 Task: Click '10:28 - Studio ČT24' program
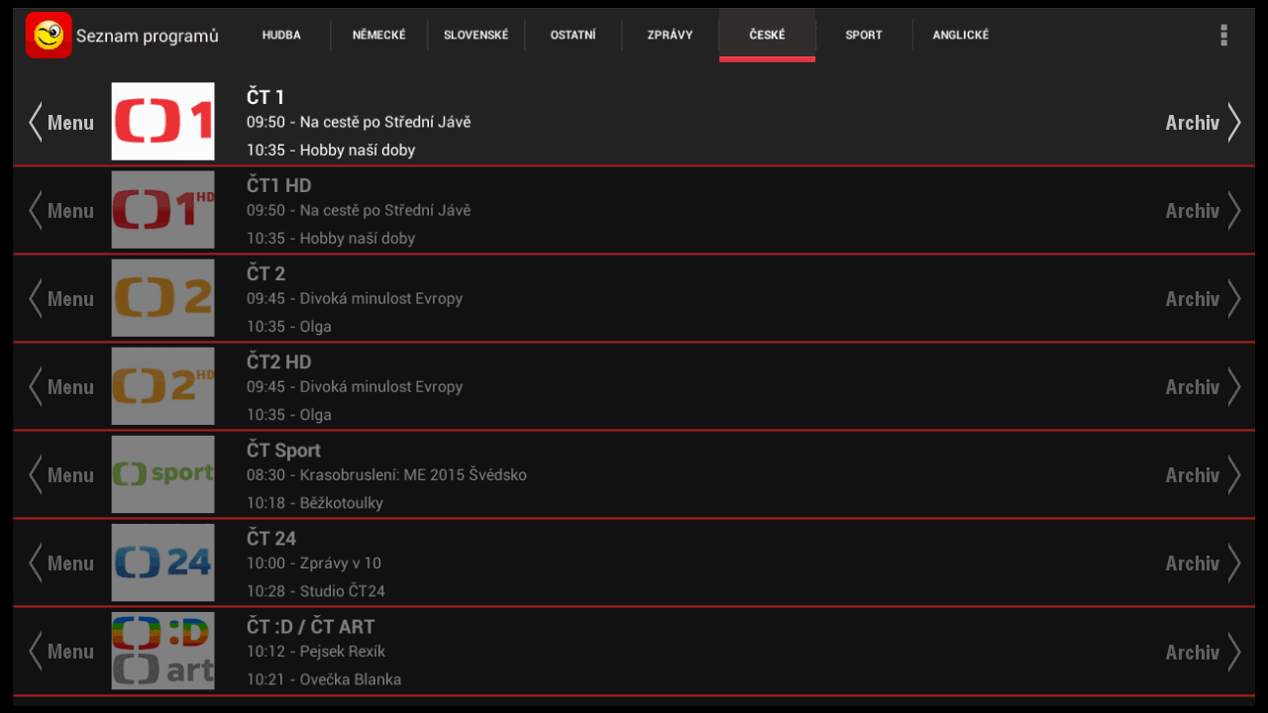(x=316, y=591)
